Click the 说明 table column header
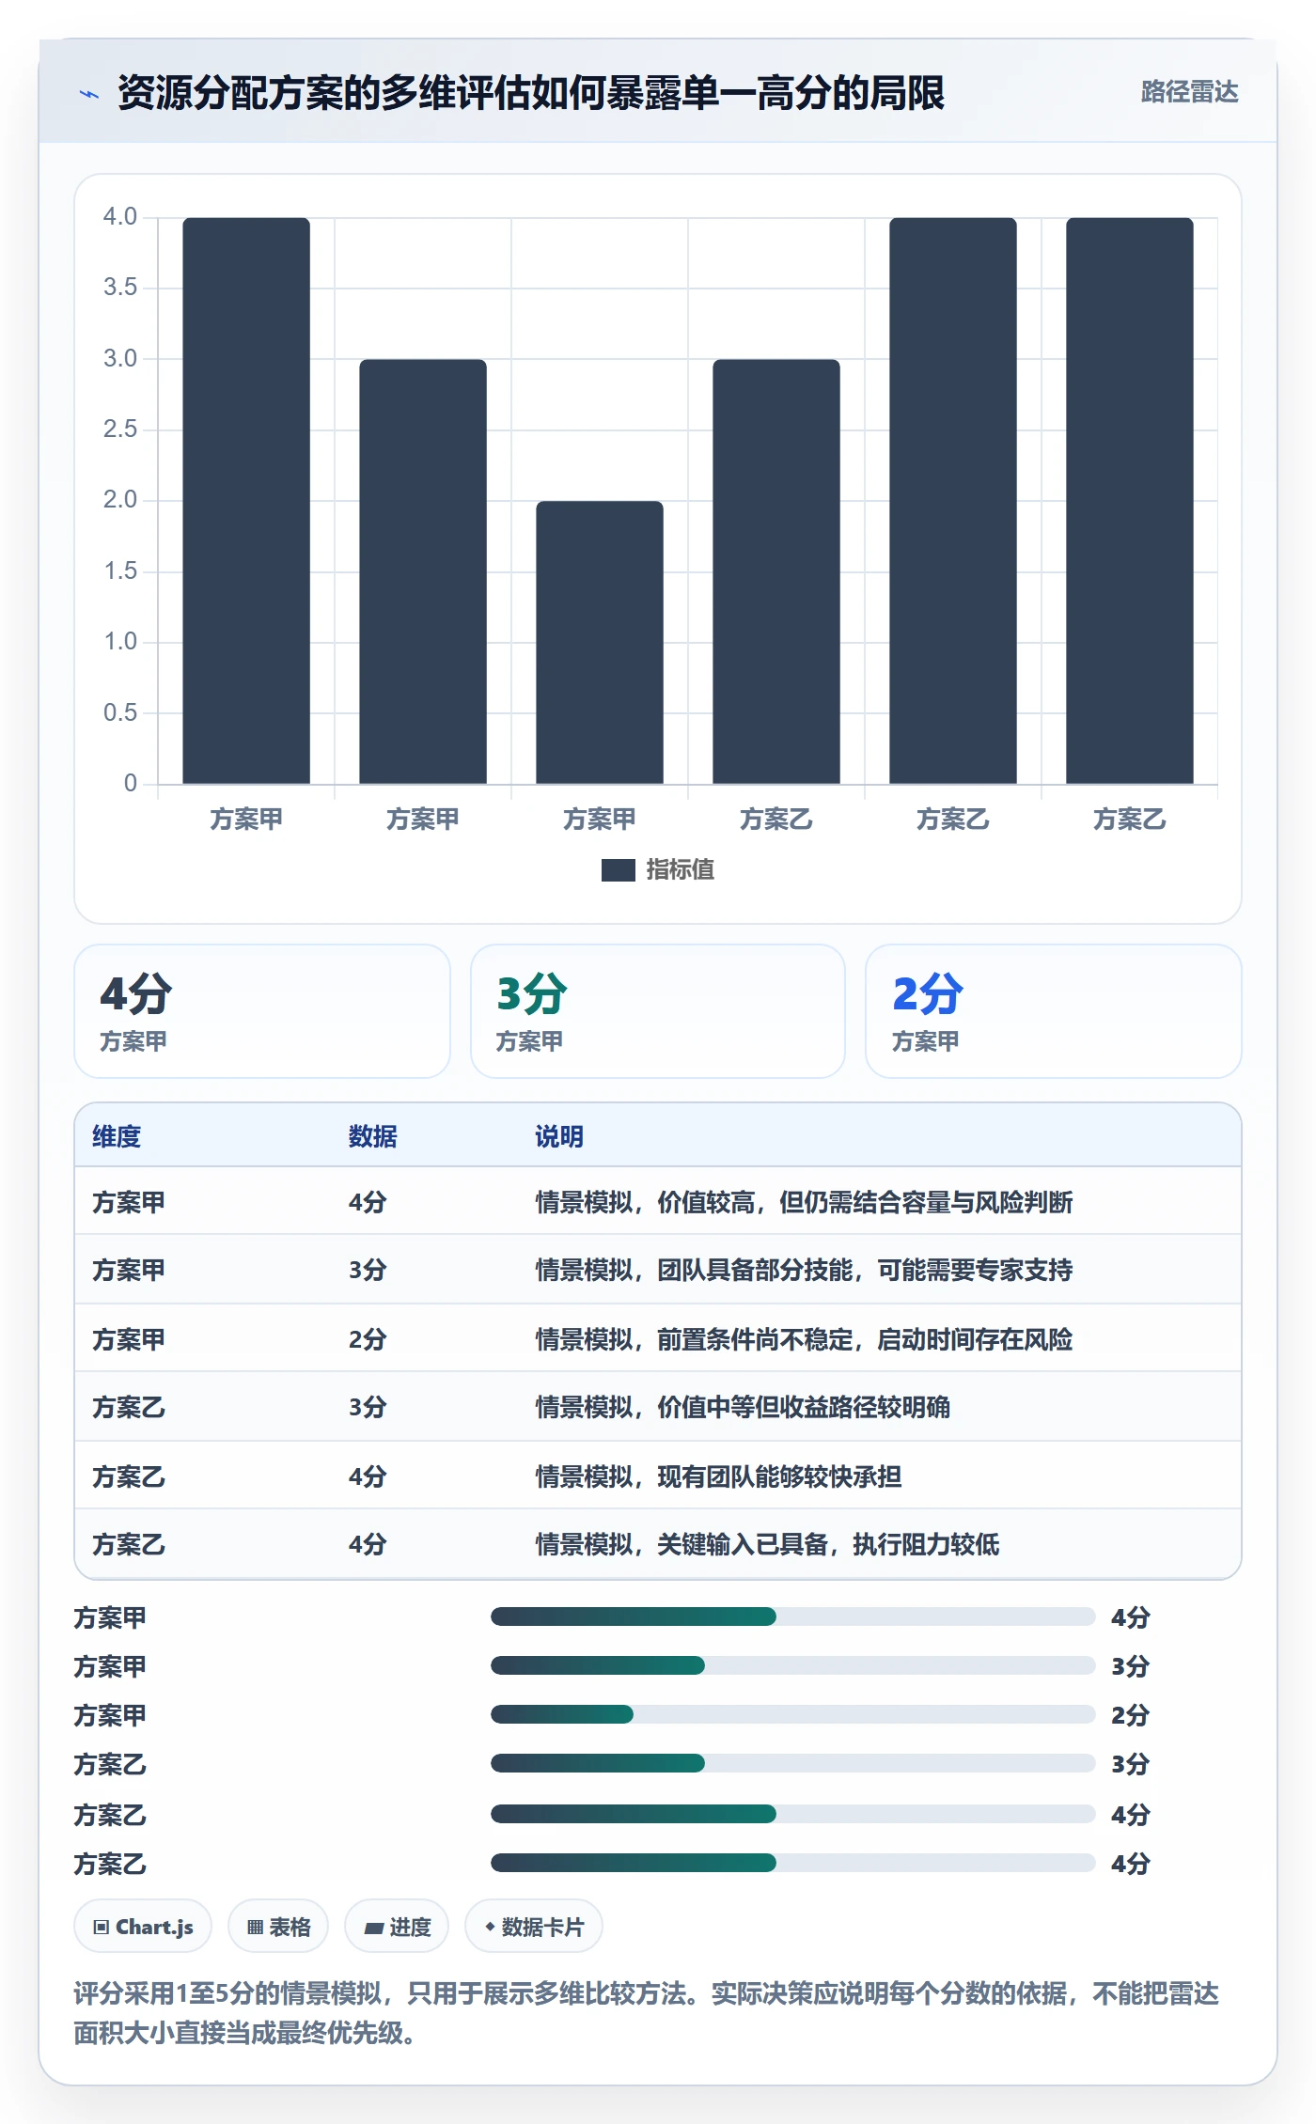This screenshot has height=2124, width=1316. click(559, 1136)
